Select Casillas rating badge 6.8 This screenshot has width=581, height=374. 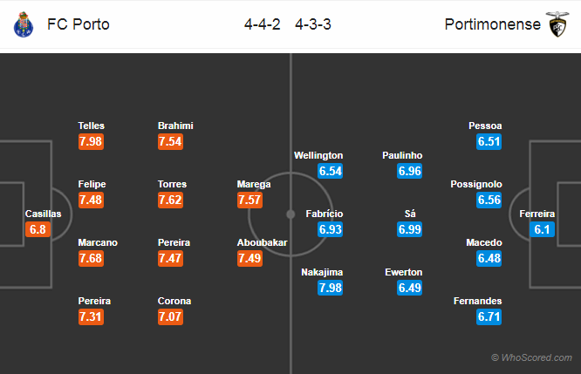click(x=38, y=229)
